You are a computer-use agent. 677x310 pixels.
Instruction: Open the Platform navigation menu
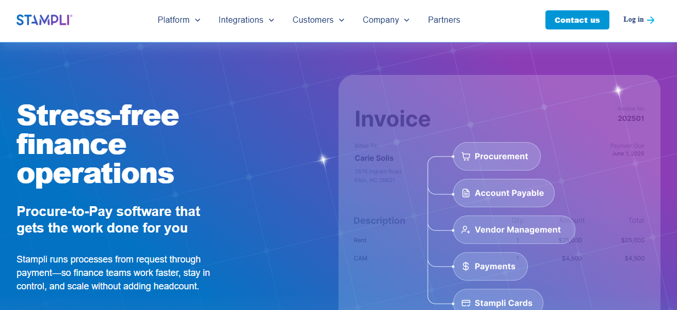tap(174, 20)
